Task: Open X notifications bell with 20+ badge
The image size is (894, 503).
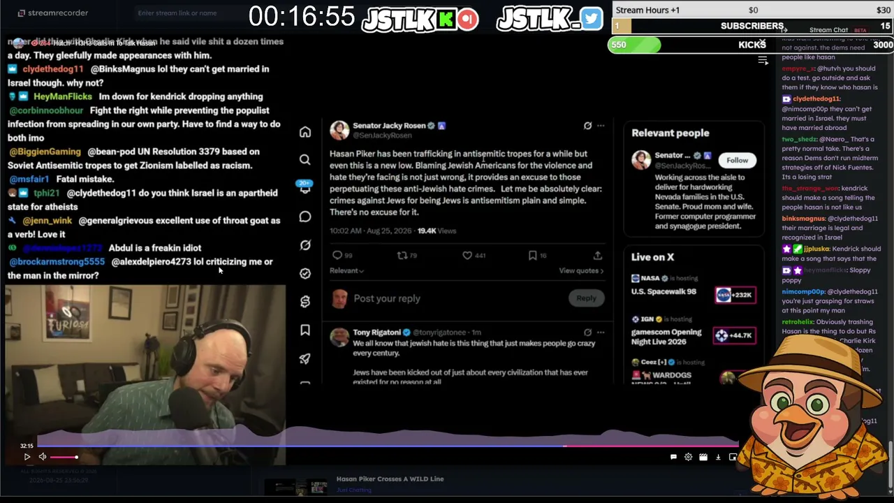Action: tap(305, 187)
